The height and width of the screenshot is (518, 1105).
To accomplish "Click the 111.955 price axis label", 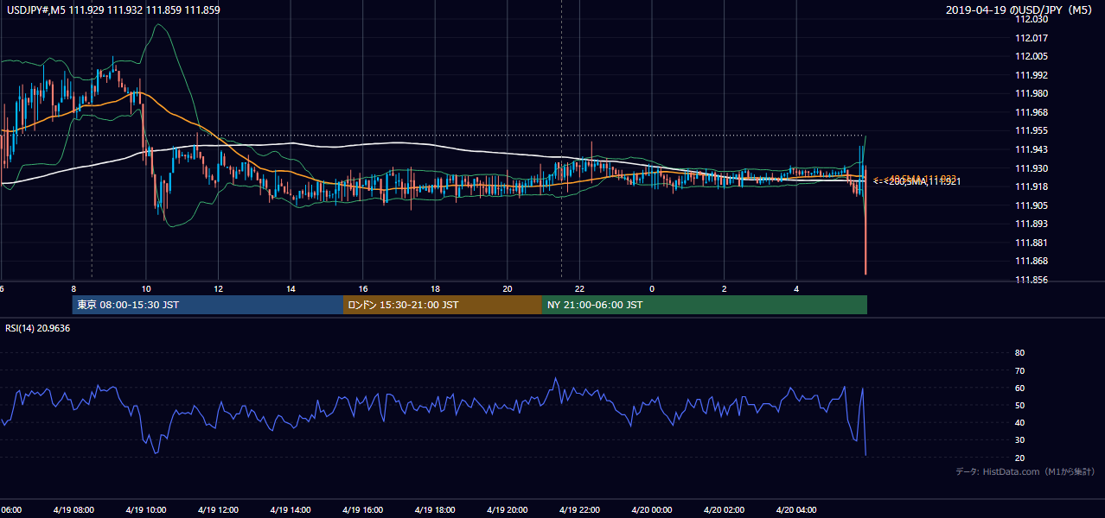I will click(1032, 131).
